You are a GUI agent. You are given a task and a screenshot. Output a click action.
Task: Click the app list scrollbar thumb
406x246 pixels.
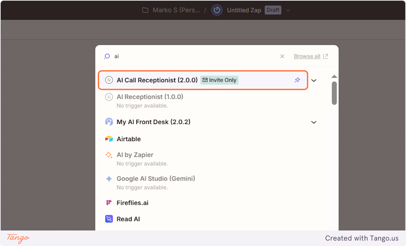(334, 93)
